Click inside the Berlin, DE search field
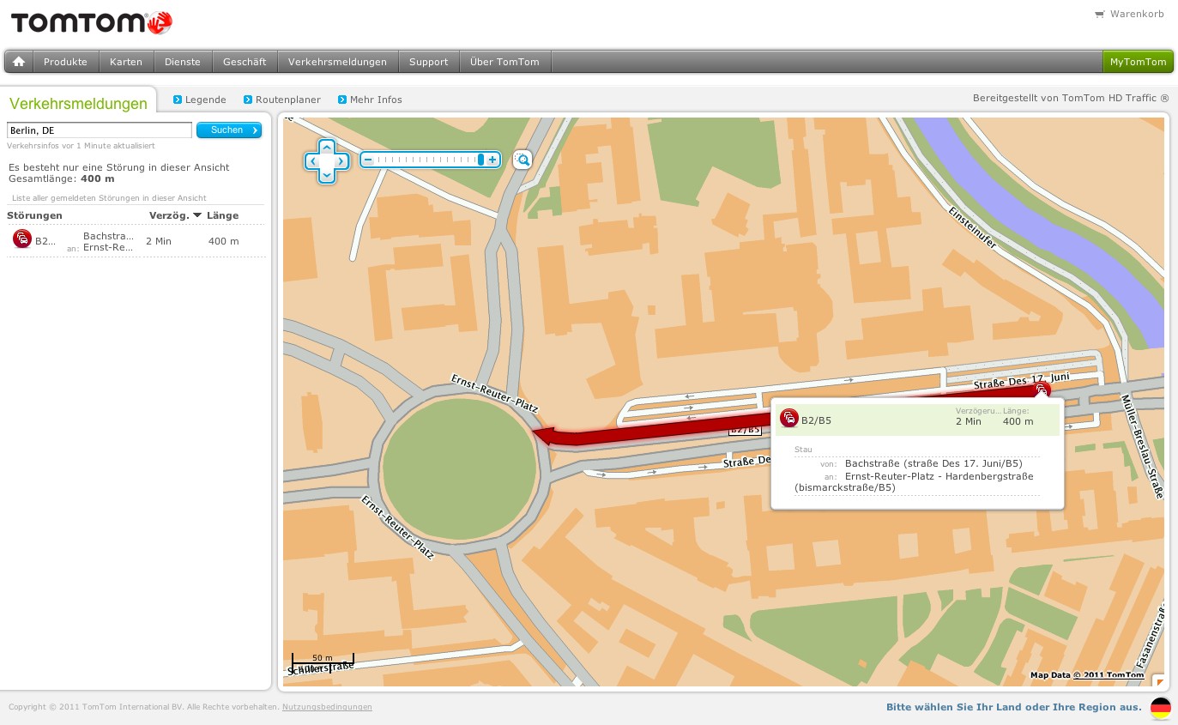 pyautogui.click(x=99, y=130)
